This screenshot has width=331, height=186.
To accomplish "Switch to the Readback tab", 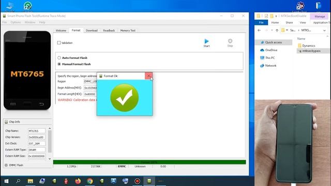I will 109,30.
